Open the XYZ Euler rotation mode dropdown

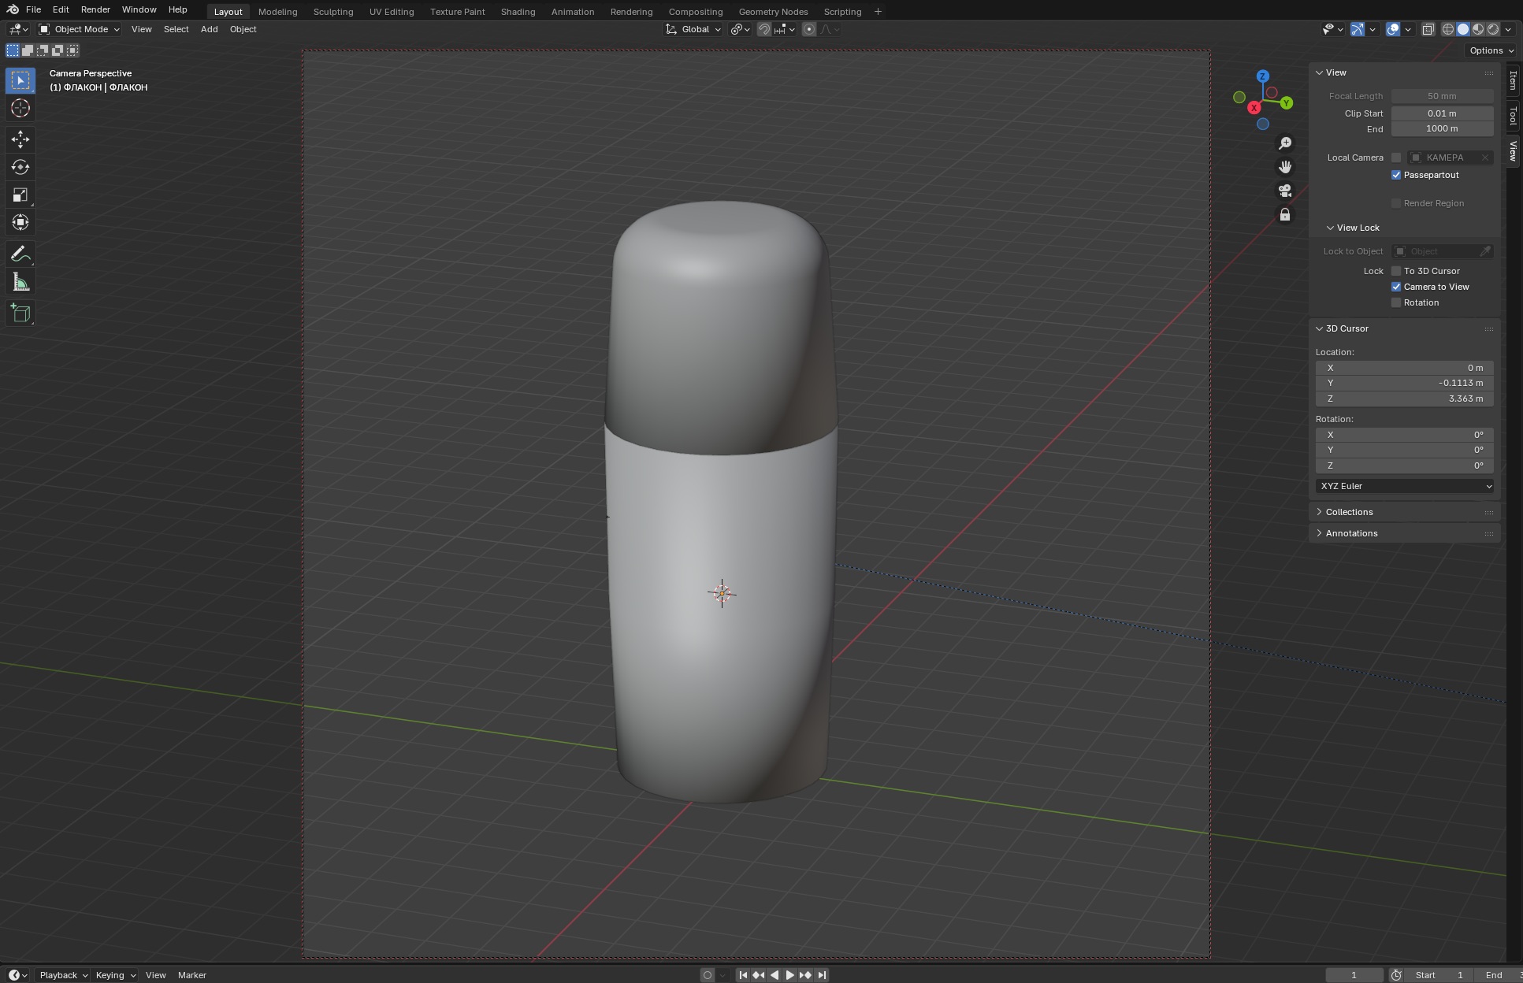point(1405,486)
